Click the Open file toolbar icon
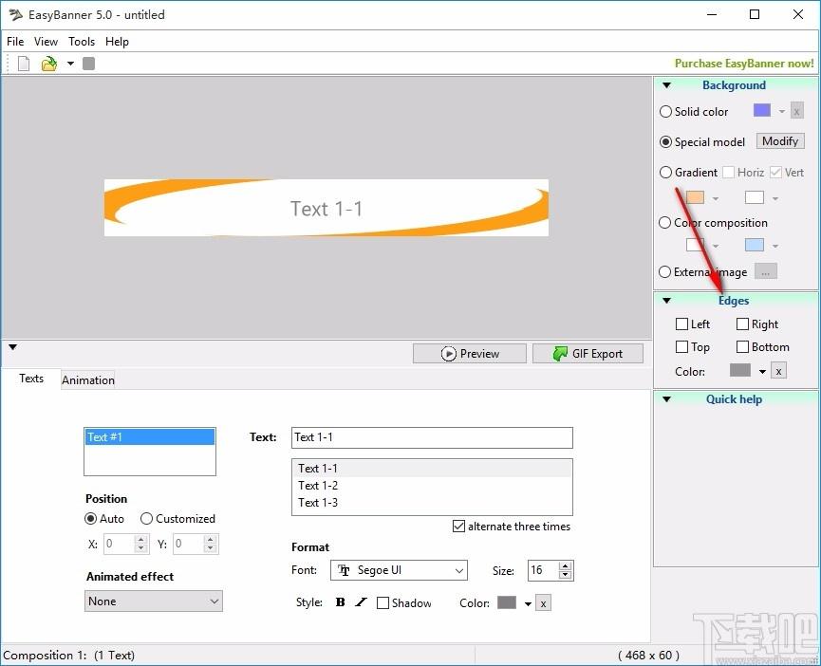821x666 pixels. coord(49,64)
